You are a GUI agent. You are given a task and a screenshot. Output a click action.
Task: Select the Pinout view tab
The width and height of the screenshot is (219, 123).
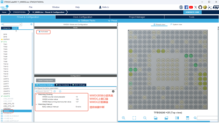click(x=159, y=25)
